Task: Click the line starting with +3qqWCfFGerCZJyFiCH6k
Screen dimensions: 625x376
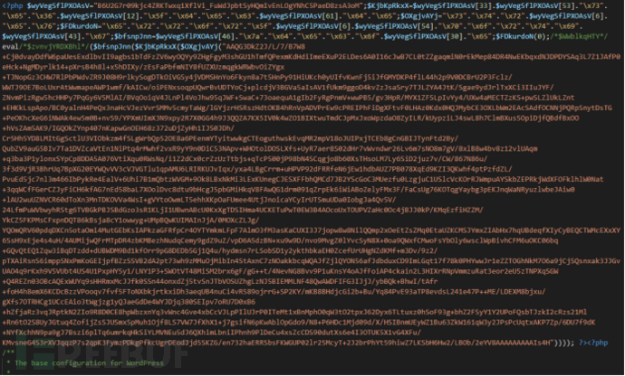Action: pyautogui.click(x=288, y=190)
